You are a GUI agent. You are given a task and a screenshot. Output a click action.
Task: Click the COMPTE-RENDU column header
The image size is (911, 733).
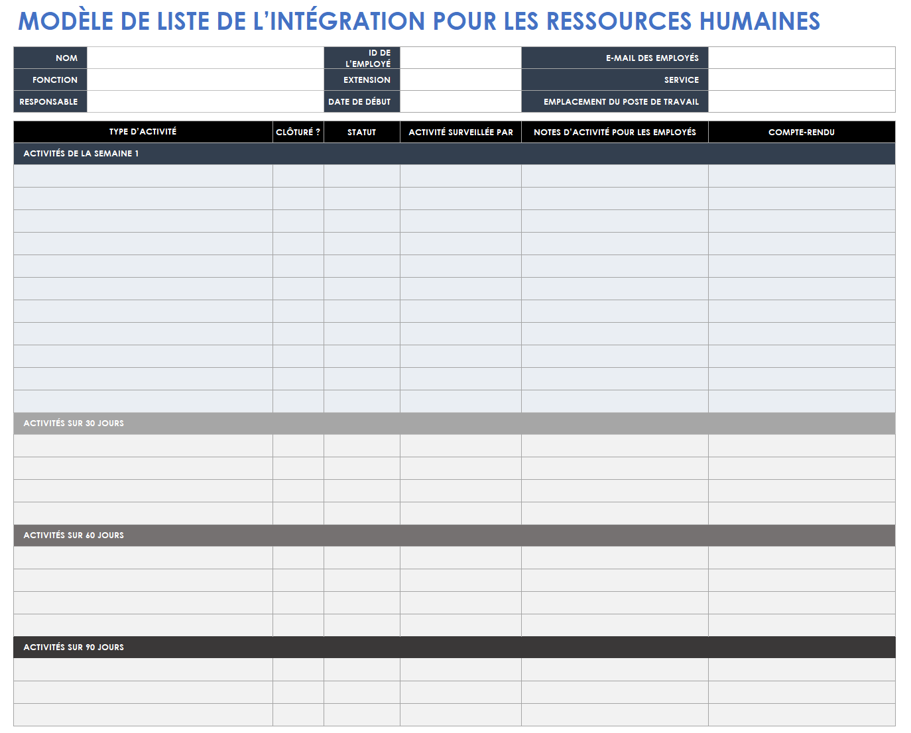[x=802, y=132]
